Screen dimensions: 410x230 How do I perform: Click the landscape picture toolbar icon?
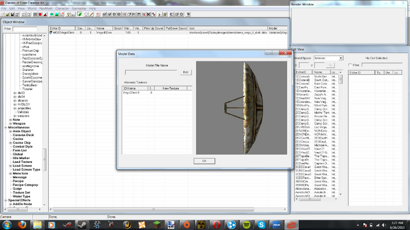click(56, 14)
